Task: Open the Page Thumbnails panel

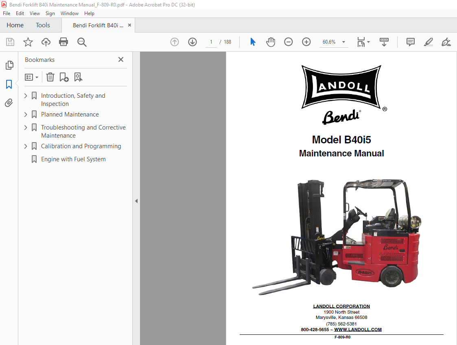Action: [9, 65]
